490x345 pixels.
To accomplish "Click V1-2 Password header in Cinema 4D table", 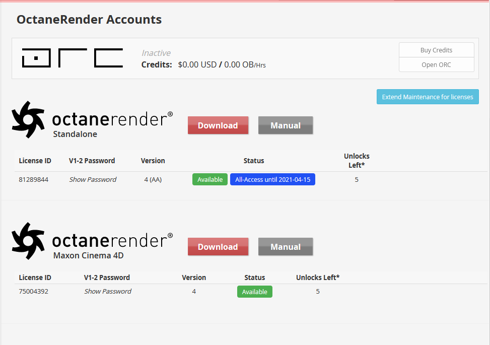I will click(x=107, y=278).
